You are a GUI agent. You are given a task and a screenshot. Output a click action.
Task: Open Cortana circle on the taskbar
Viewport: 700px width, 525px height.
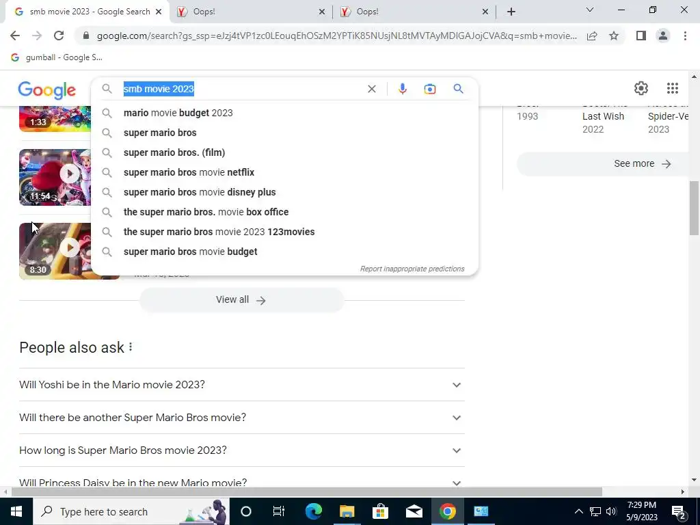[x=246, y=511]
